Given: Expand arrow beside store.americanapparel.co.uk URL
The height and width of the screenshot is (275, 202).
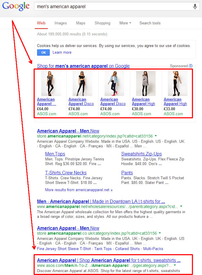Looking at the screenshot, I should tap(160, 233).
